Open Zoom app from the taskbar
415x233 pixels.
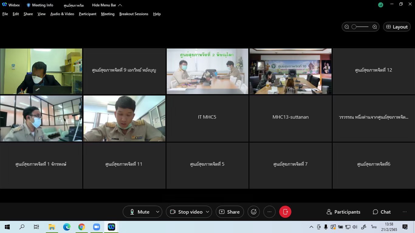click(97, 227)
